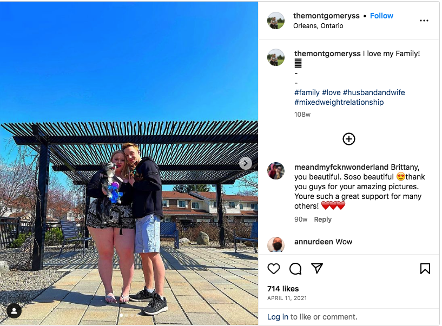This screenshot has height=326, width=442.
Task: Like the post with the heart icon
Action: (273, 269)
